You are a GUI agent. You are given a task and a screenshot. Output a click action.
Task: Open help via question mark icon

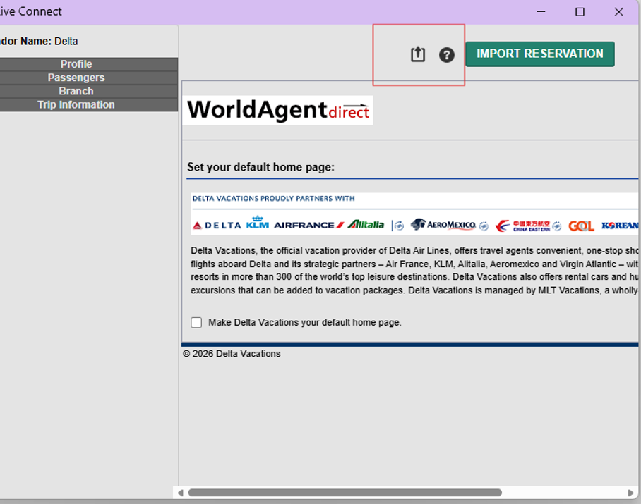[x=446, y=55]
